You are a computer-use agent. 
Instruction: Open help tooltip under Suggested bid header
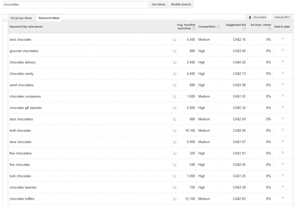[x=243, y=29]
